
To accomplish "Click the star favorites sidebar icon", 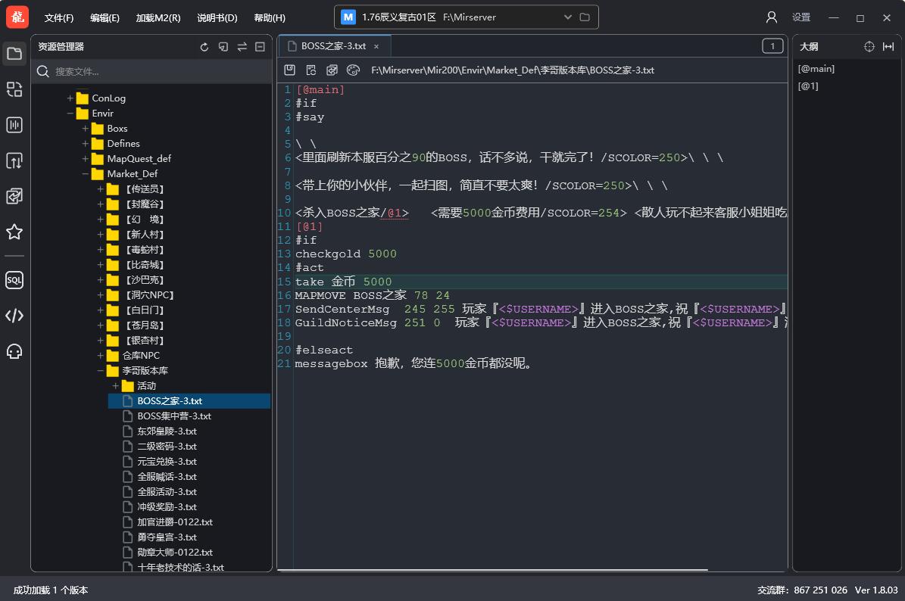I will coord(14,232).
